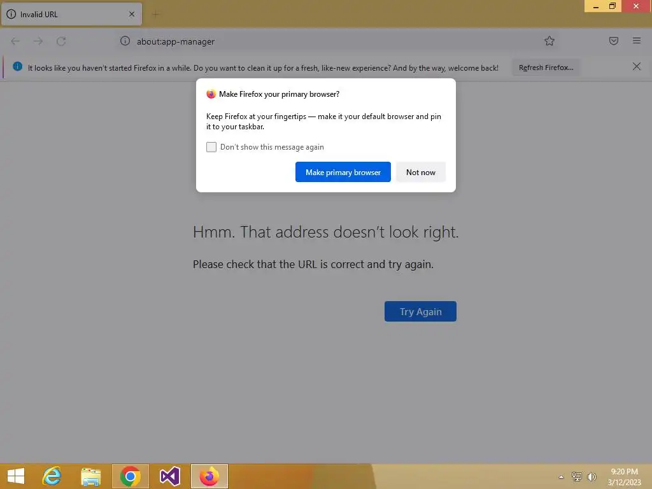Open the network status tray icon

(x=577, y=476)
